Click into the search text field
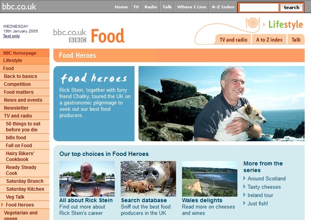Image resolution: width=311 pixels, height=220 pixels. pos(259,8)
